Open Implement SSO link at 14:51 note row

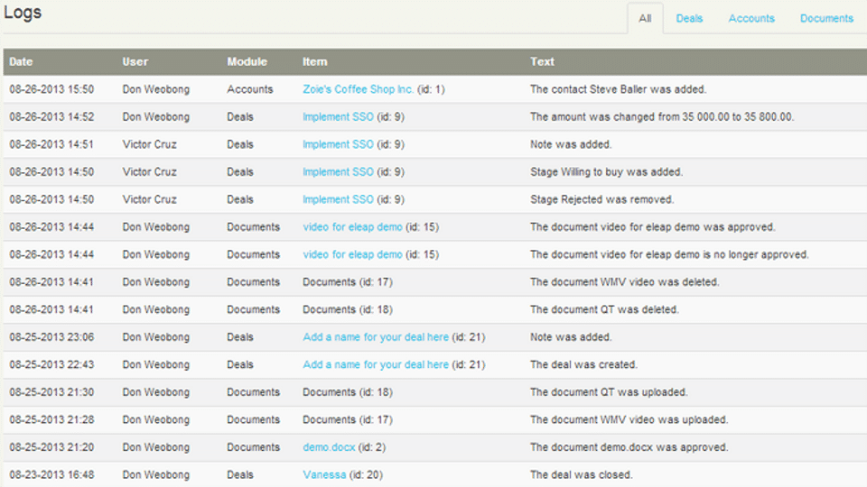click(338, 144)
